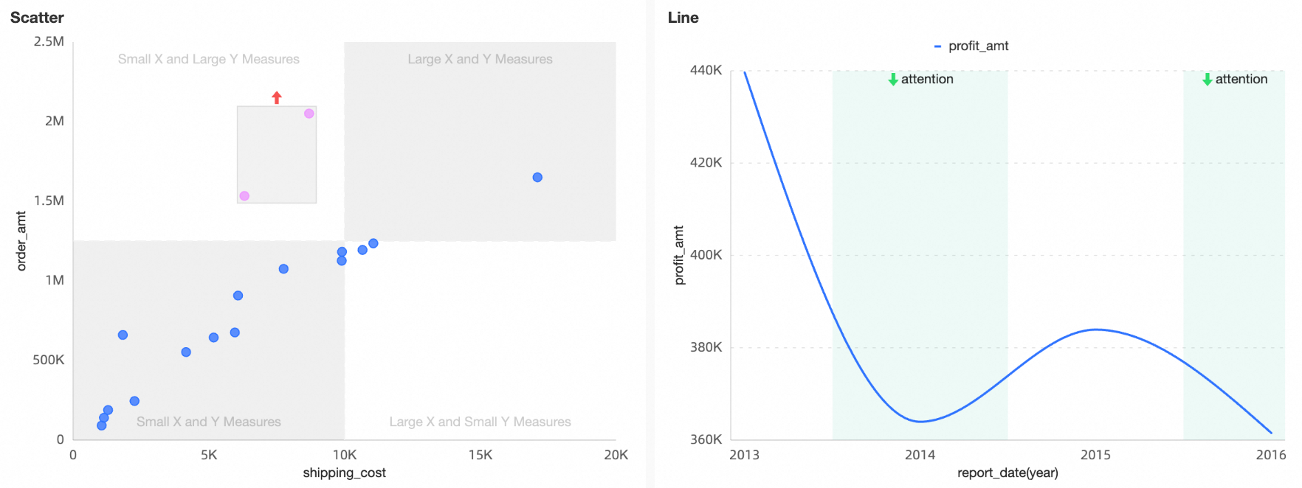The image size is (1302, 488).
Task: Click the line's peak at 2015
Action: coord(1096,330)
